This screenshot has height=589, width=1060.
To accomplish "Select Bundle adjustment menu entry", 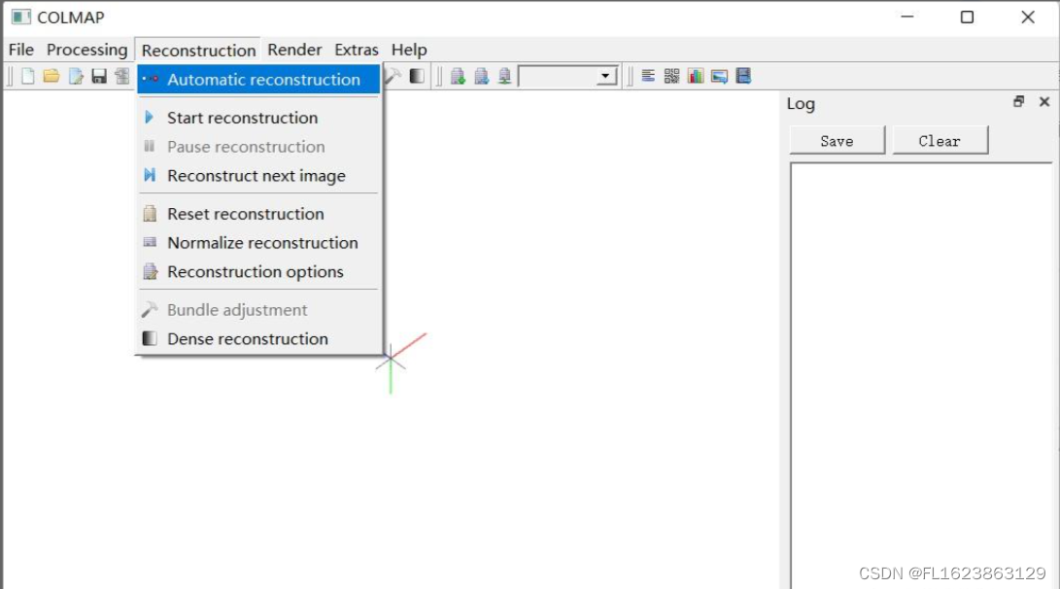I will point(258,310).
